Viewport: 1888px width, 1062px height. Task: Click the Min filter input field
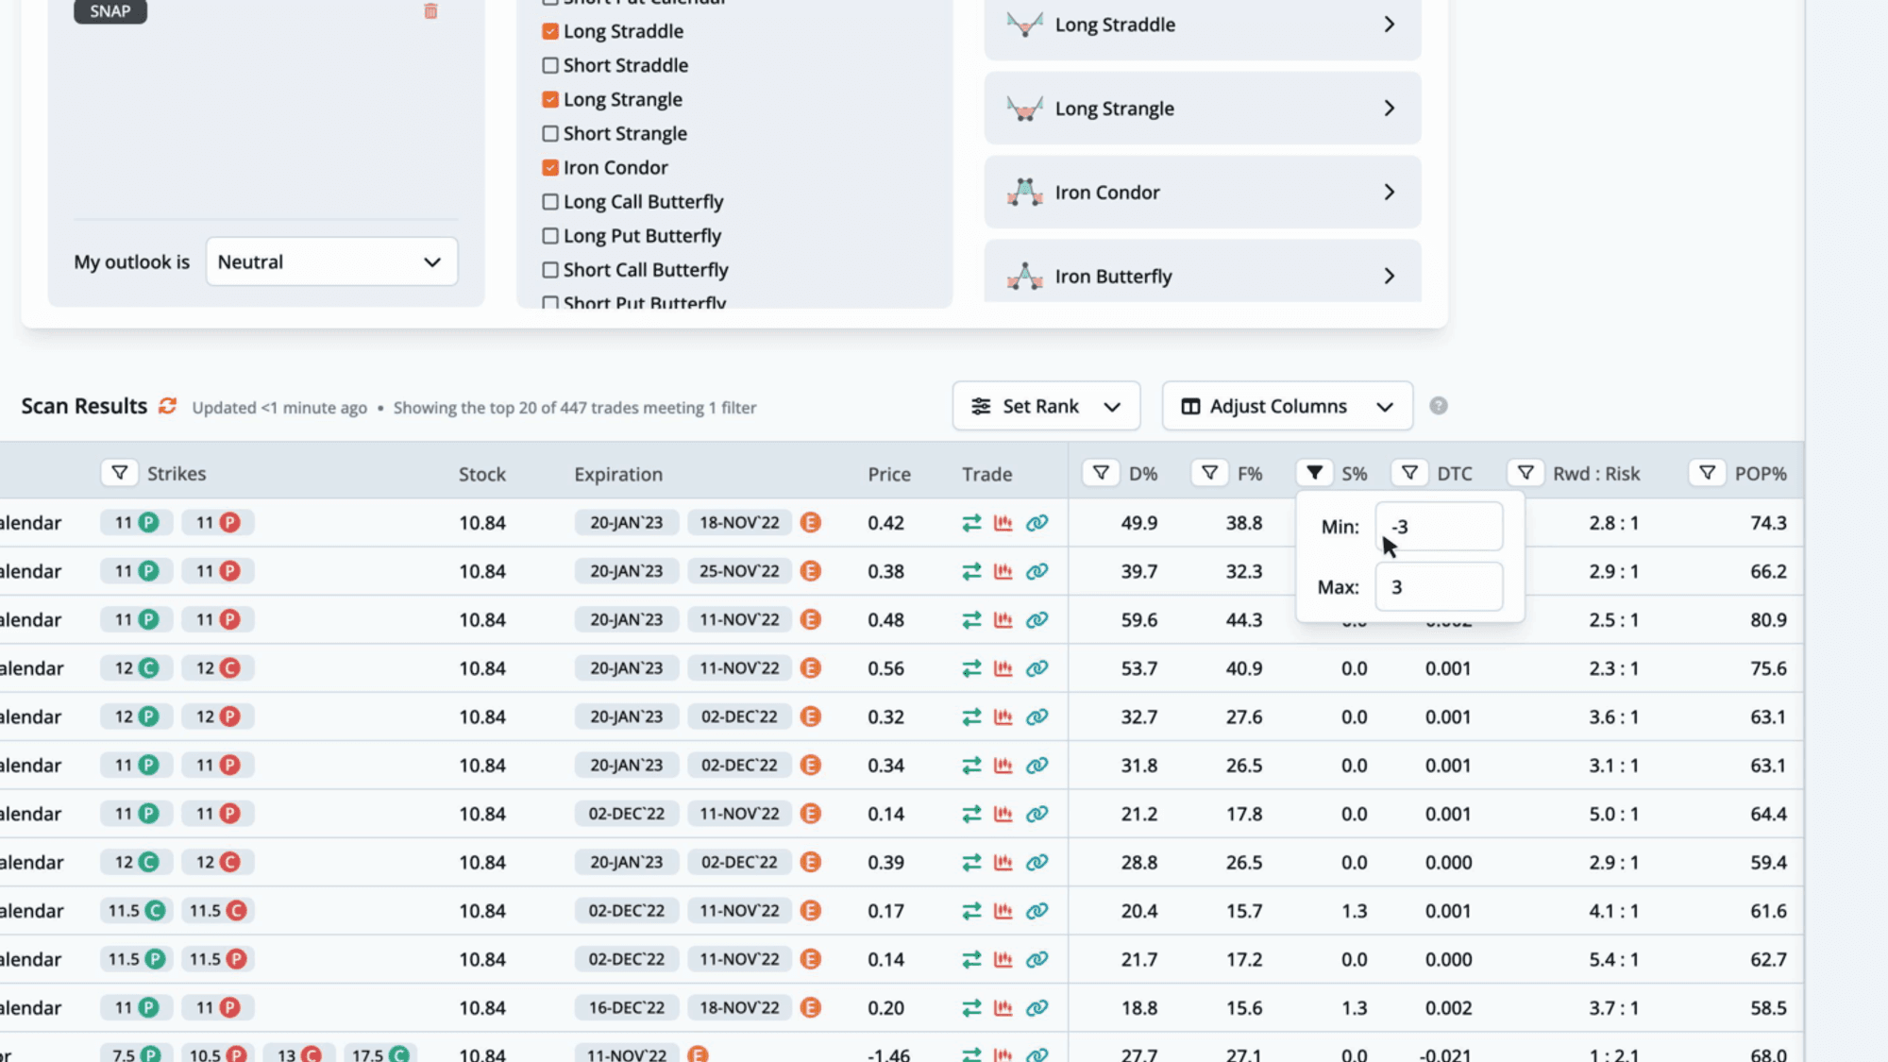[1439, 527]
